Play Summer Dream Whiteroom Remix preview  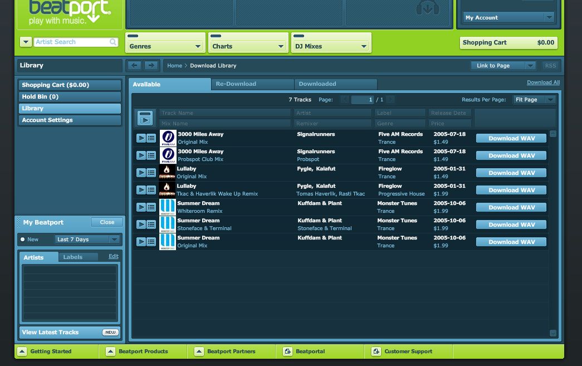(x=141, y=207)
